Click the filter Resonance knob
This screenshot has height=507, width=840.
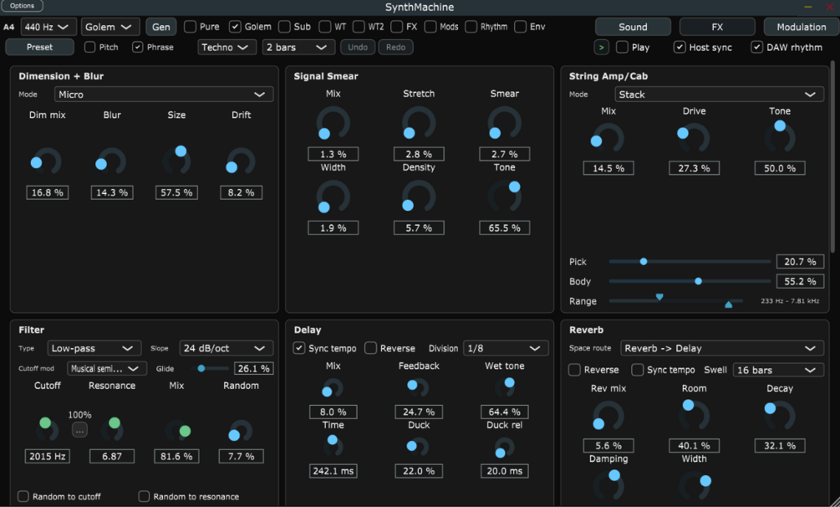112,430
